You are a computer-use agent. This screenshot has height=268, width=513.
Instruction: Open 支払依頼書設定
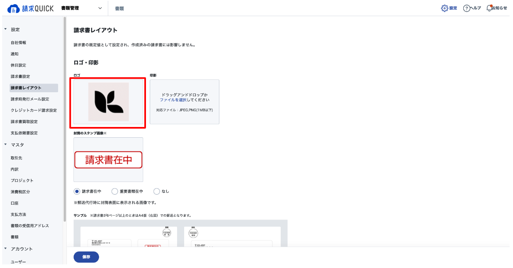point(24,133)
